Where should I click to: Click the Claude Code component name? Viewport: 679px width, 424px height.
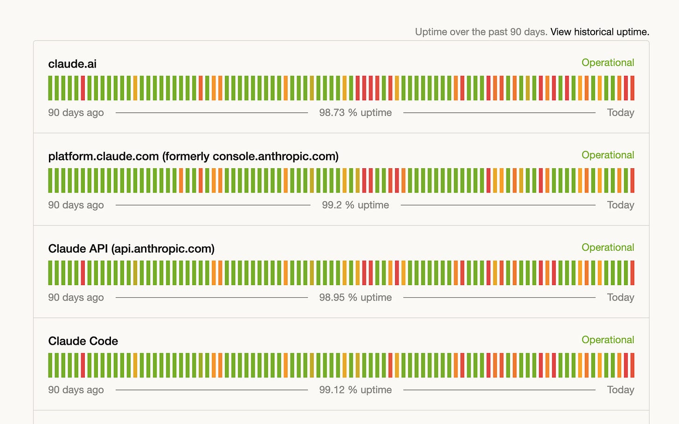(83, 341)
